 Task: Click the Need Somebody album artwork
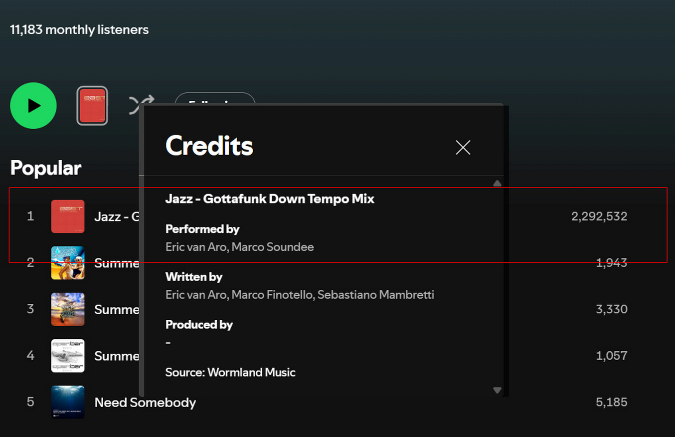68,402
